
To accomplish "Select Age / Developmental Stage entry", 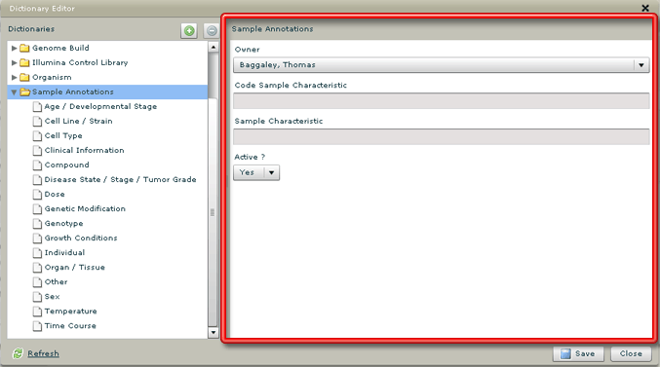I will point(100,106).
